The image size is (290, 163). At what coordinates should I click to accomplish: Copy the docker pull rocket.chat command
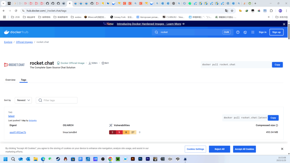tap(278, 65)
